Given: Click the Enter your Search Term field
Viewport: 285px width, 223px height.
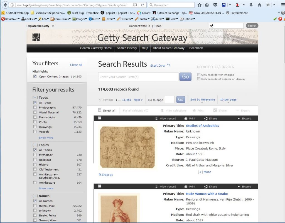Looking at the screenshot, I should pos(138,77).
